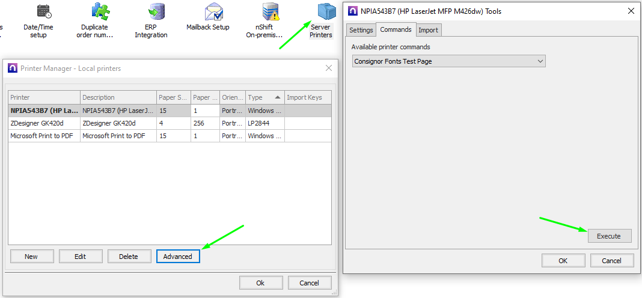Open nShift On-premises server icon
This screenshot has width=642, height=298.
(270, 12)
